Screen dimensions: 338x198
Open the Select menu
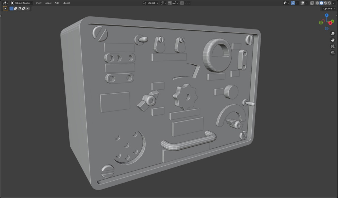tap(48, 3)
